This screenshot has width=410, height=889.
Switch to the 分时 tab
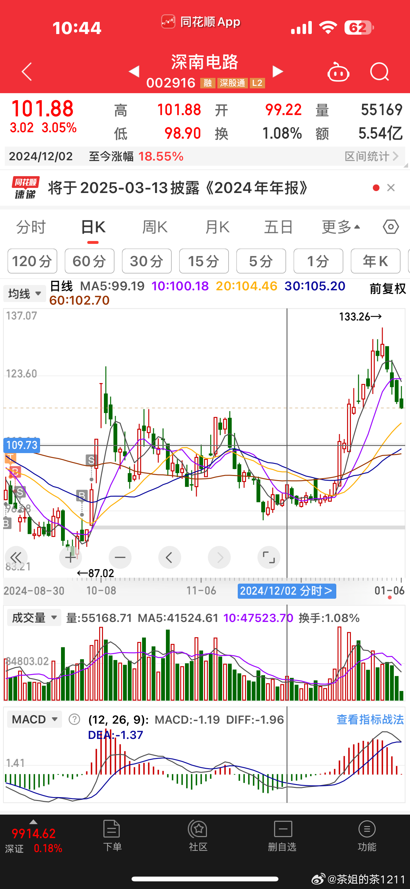[x=31, y=227]
